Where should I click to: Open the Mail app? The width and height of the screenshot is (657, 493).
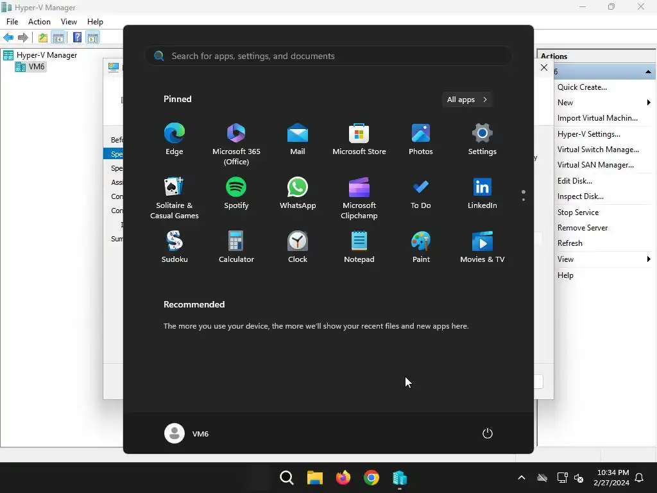(x=298, y=139)
